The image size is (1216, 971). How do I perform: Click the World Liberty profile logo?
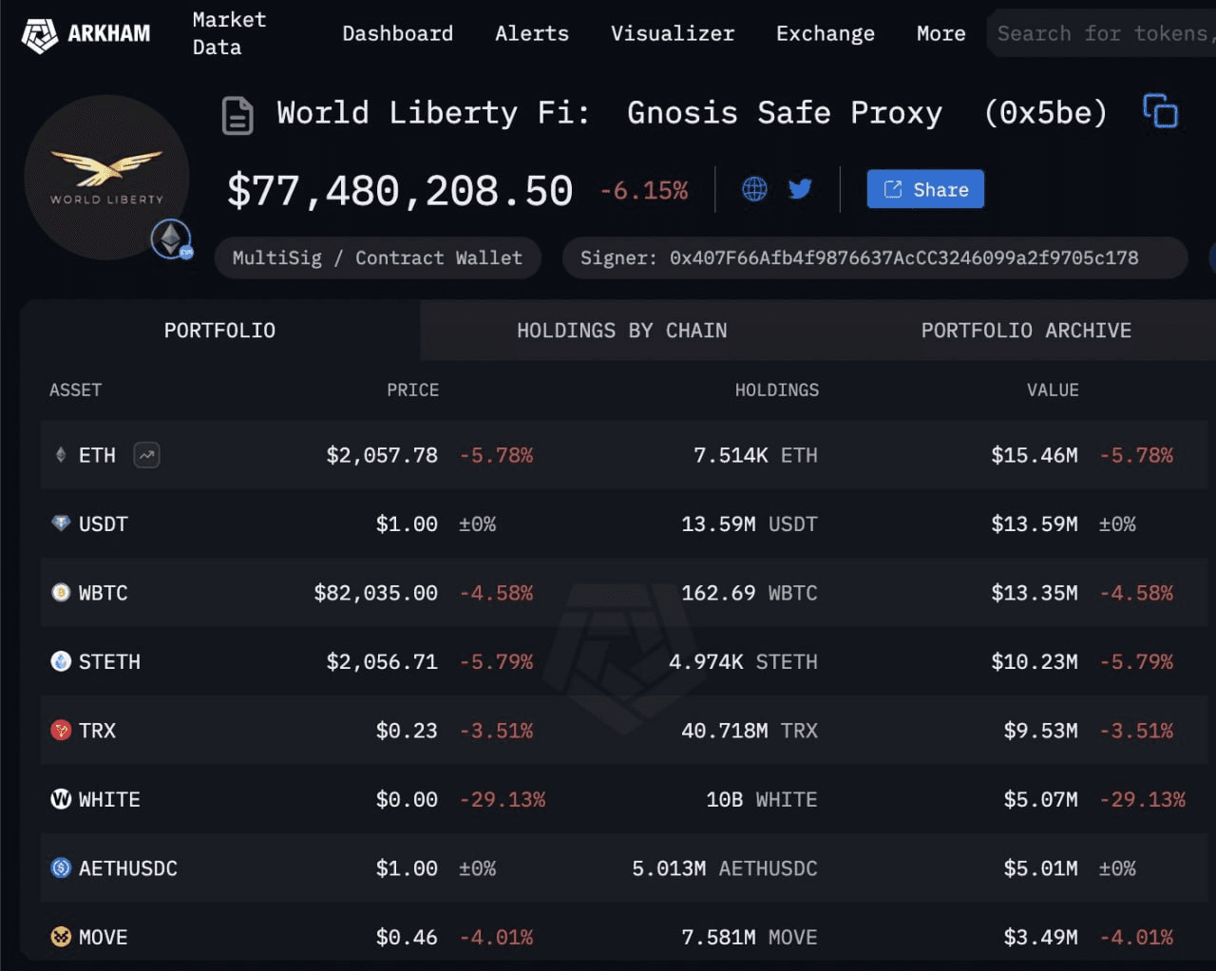106,178
